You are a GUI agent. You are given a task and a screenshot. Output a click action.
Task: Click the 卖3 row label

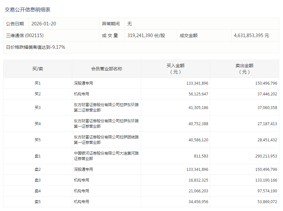point(38,180)
